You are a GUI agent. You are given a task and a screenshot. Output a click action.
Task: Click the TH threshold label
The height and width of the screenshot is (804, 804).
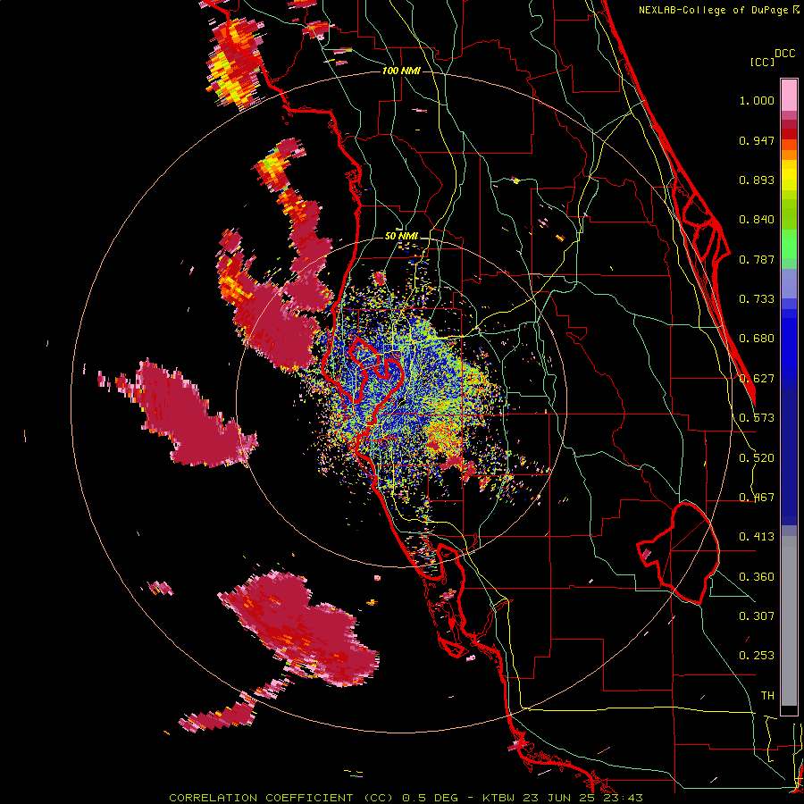click(767, 696)
